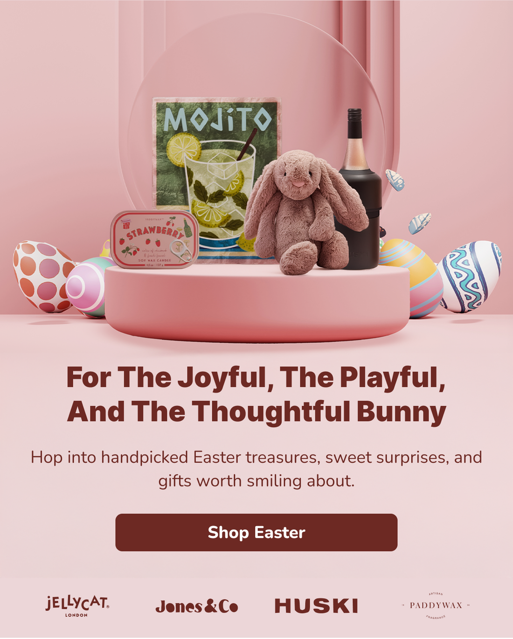Click the lemon slice on the Mojito print

[184, 150]
